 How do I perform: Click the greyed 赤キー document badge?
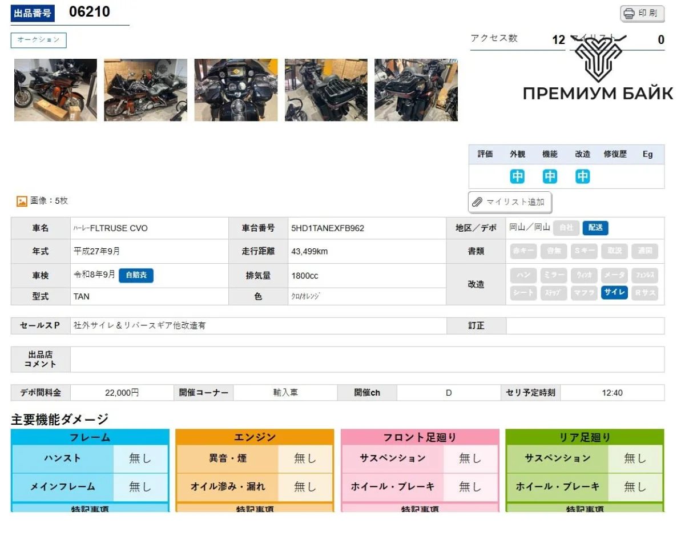tap(523, 251)
